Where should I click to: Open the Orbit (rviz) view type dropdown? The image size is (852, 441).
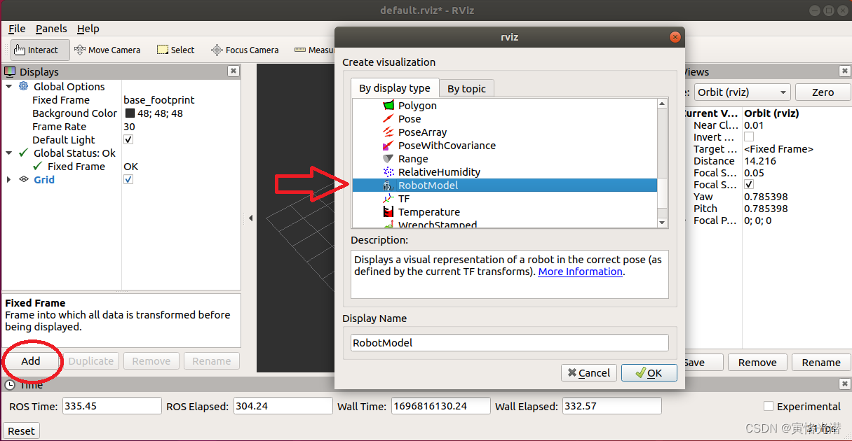pyautogui.click(x=742, y=92)
